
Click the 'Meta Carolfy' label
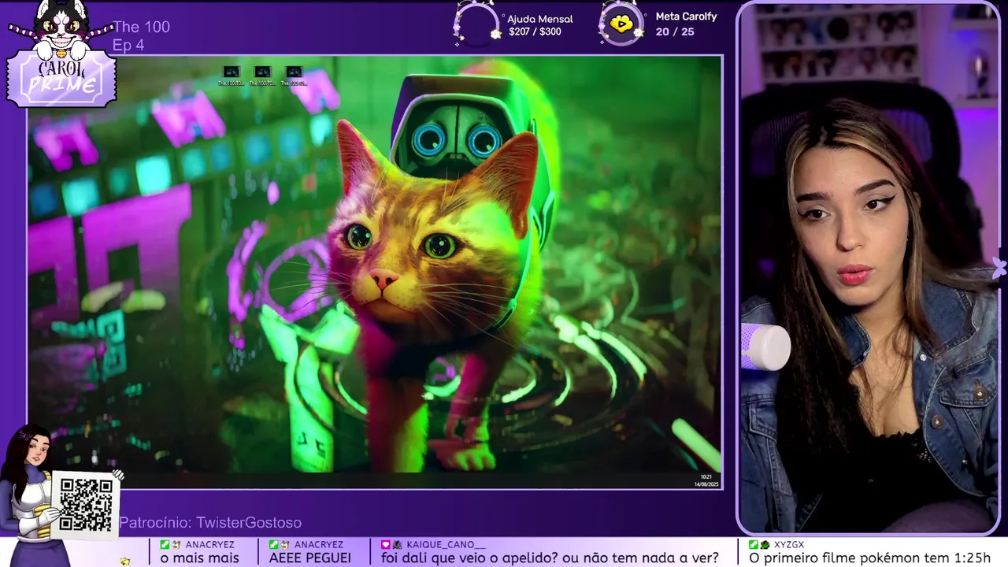point(687,17)
